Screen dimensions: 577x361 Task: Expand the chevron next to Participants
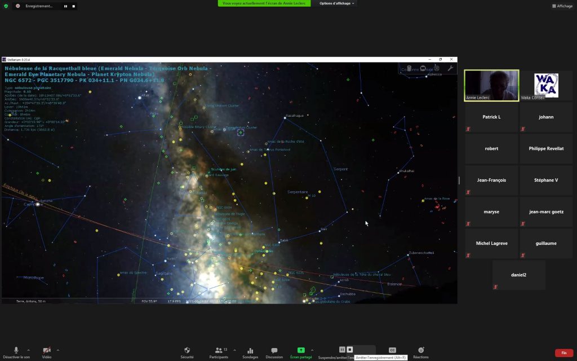[x=234, y=350]
